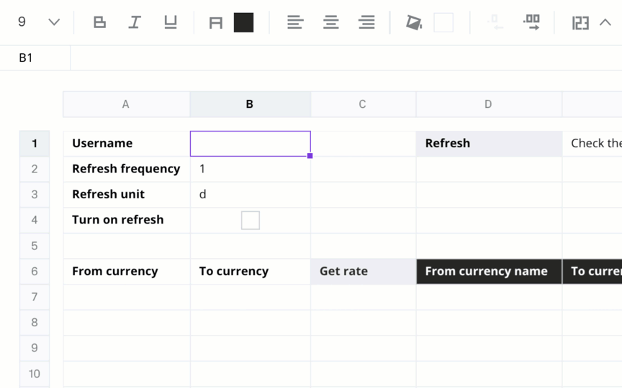Image resolution: width=622 pixels, height=388 pixels.
Task: Click the Refresh button cell
Action: click(x=489, y=143)
